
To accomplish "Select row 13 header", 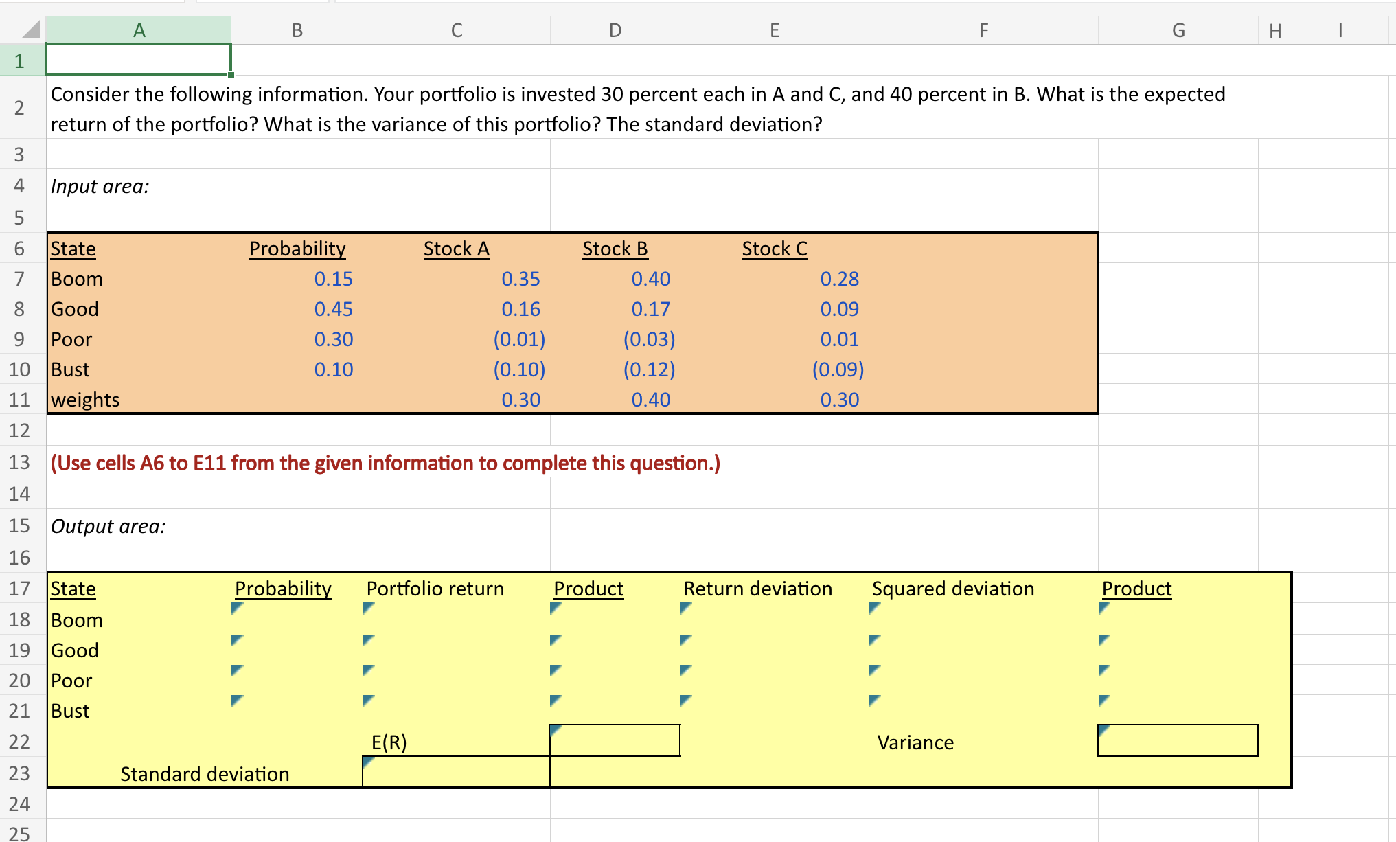I will click(x=20, y=462).
